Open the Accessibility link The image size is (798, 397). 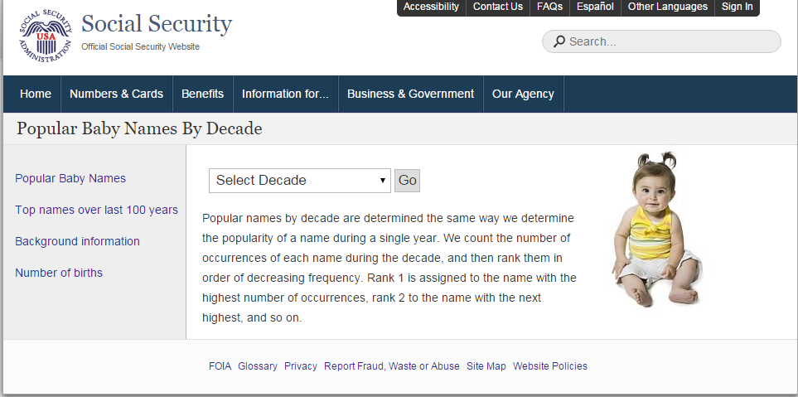pyautogui.click(x=431, y=7)
